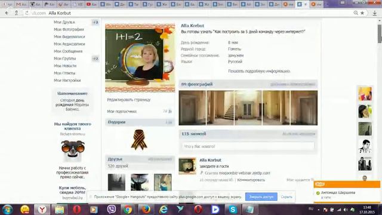Open the megaonbiz-vebinar.ajetip.com link
382x215 pixels.
click(x=244, y=173)
